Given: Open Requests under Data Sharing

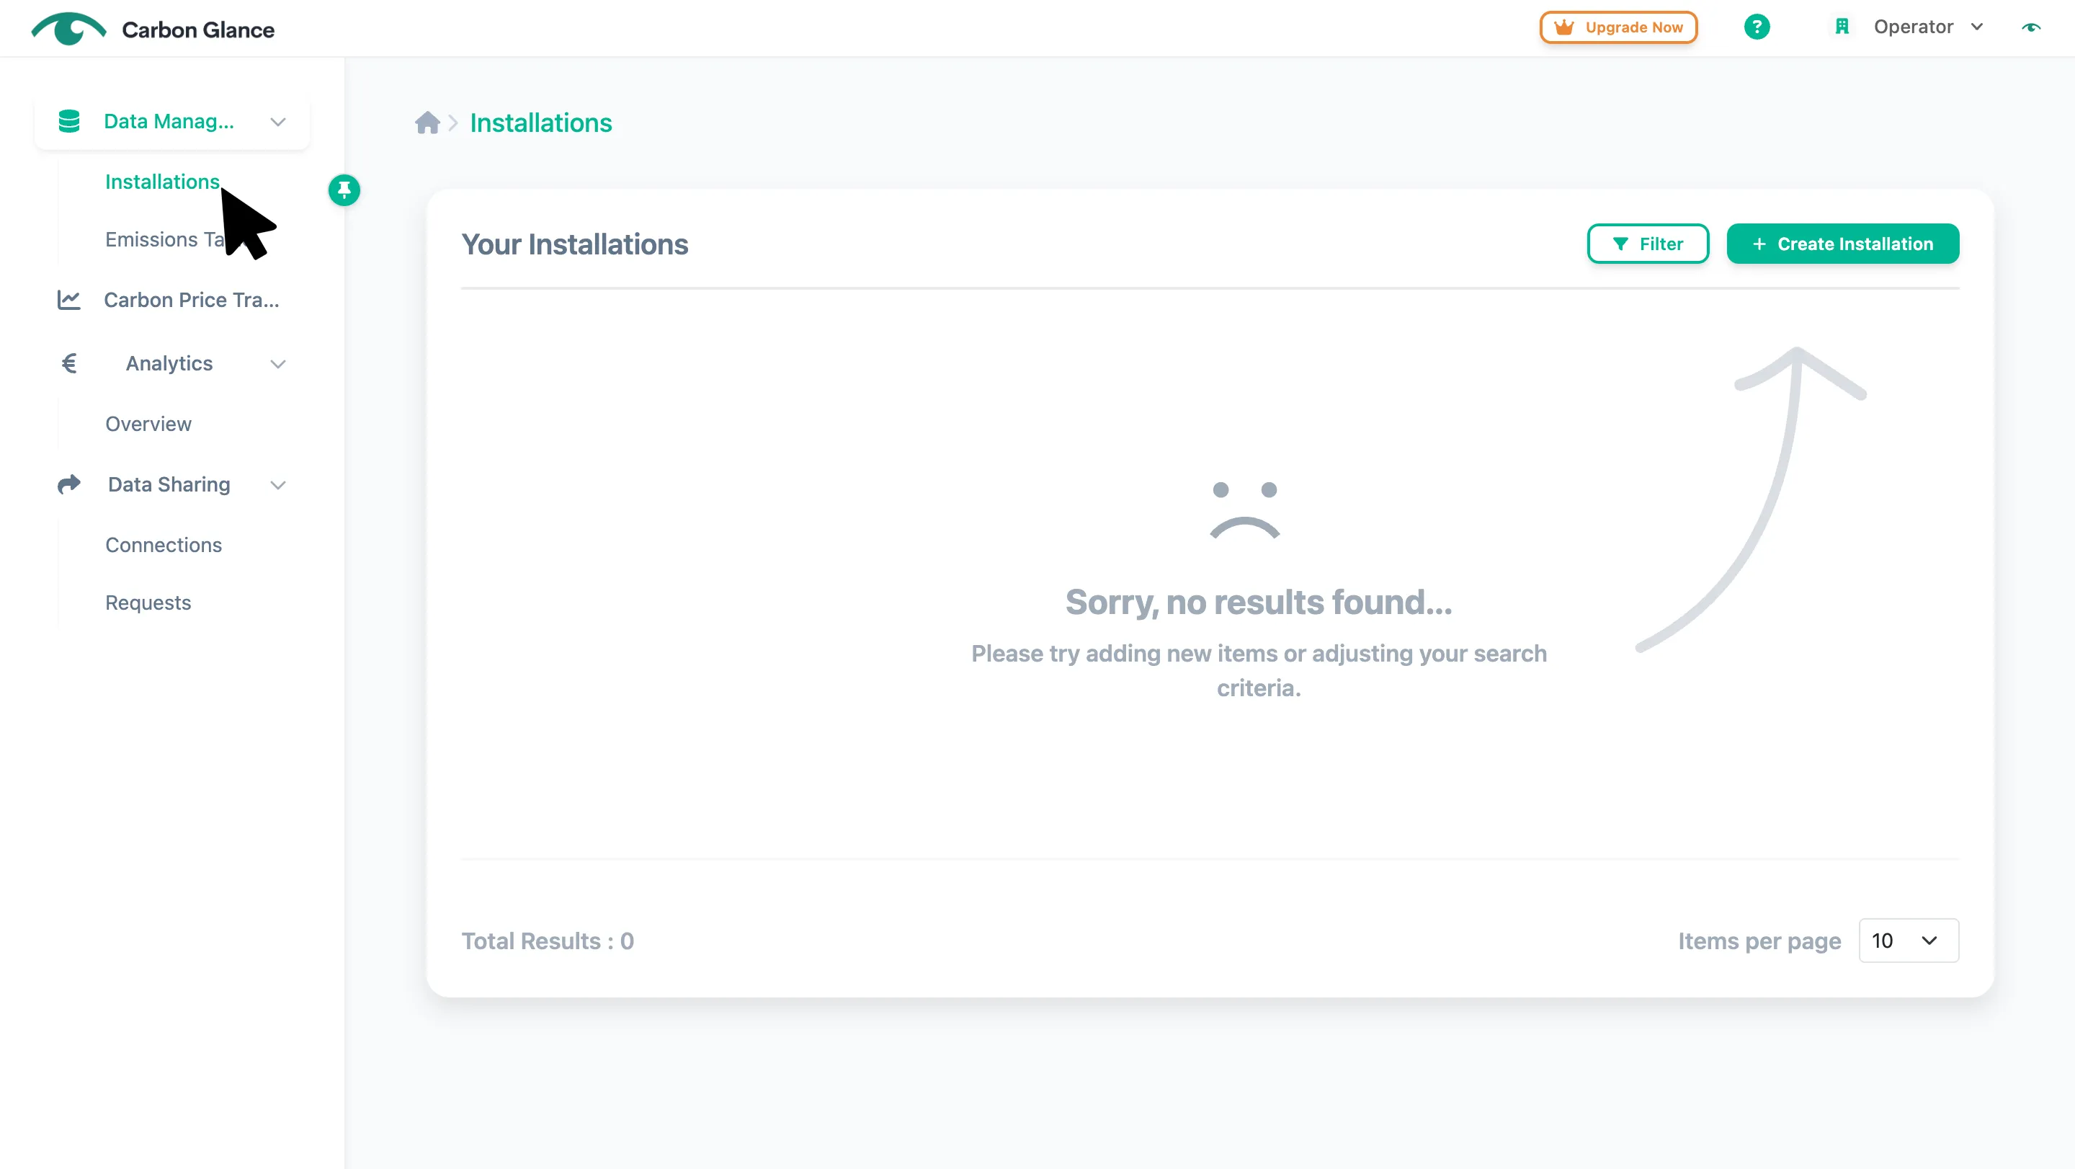Looking at the screenshot, I should point(148,603).
